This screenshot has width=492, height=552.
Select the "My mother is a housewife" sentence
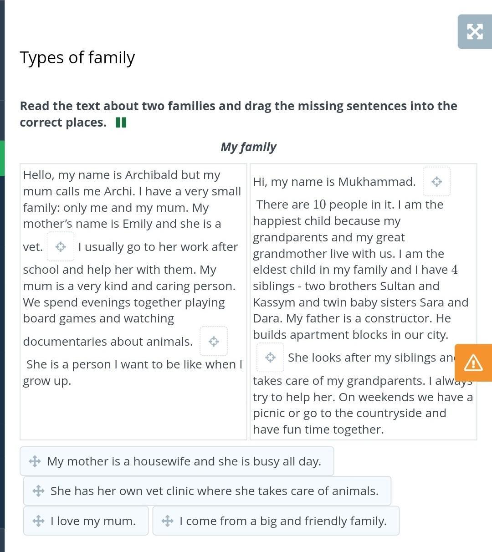[184, 461]
